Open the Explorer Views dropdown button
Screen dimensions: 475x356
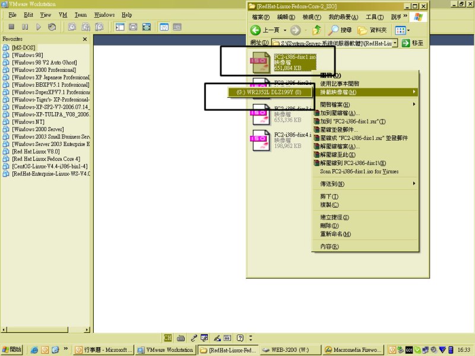click(x=402, y=30)
